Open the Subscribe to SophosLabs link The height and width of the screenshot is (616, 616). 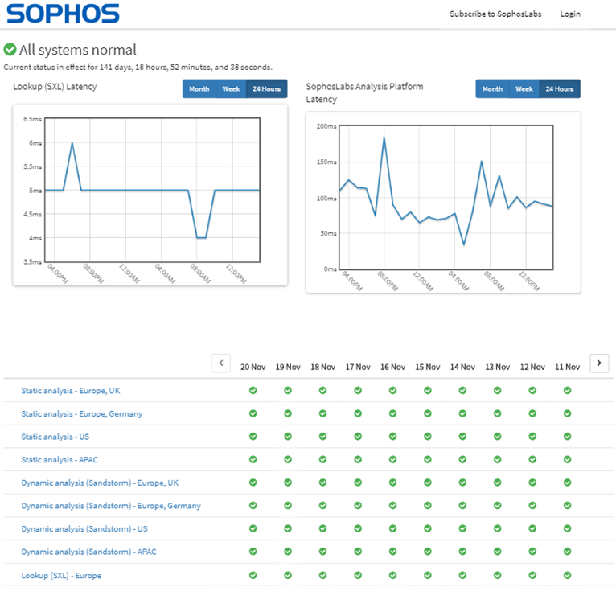(x=495, y=14)
